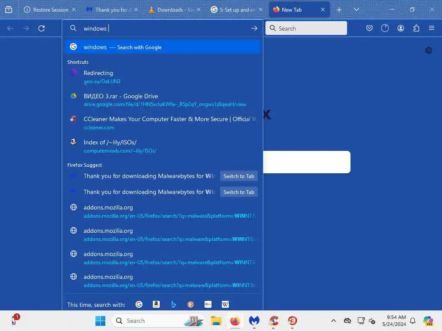Search this time with Bing
This screenshot has width=442, height=331.
(x=174, y=304)
